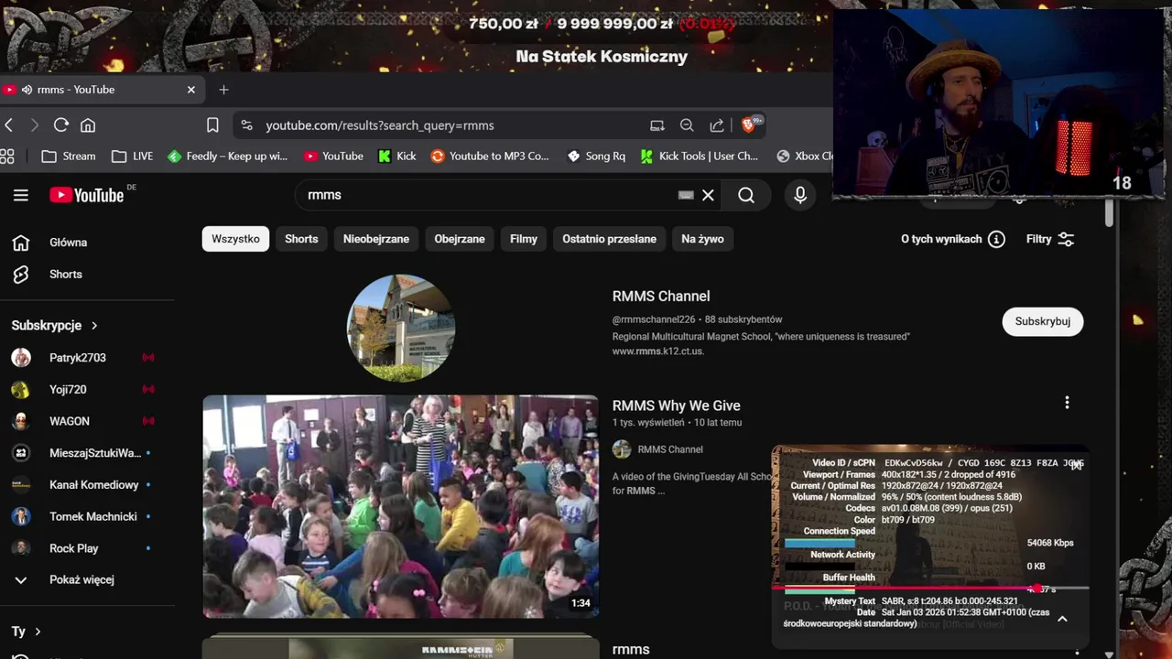Image resolution: width=1172 pixels, height=659 pixels.
Task: View site settings icon in address bar
Action: [x=247, y=125]
